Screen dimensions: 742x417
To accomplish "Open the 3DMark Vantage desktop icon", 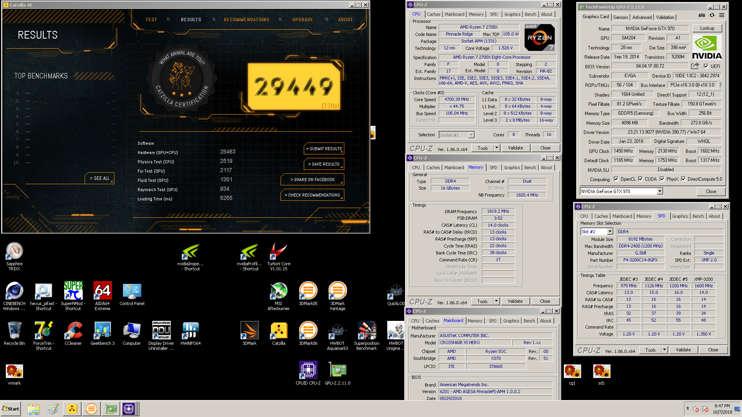I will 337,296.
